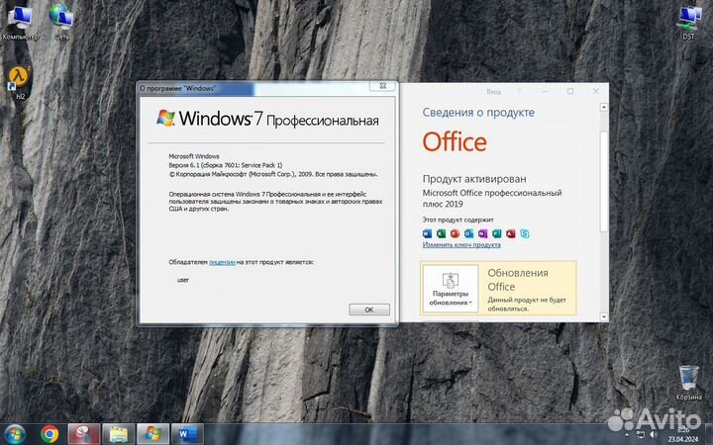Click the Access icon in Office product list
The height and width of the screenshot is (445, 713).
pos(511,233)
